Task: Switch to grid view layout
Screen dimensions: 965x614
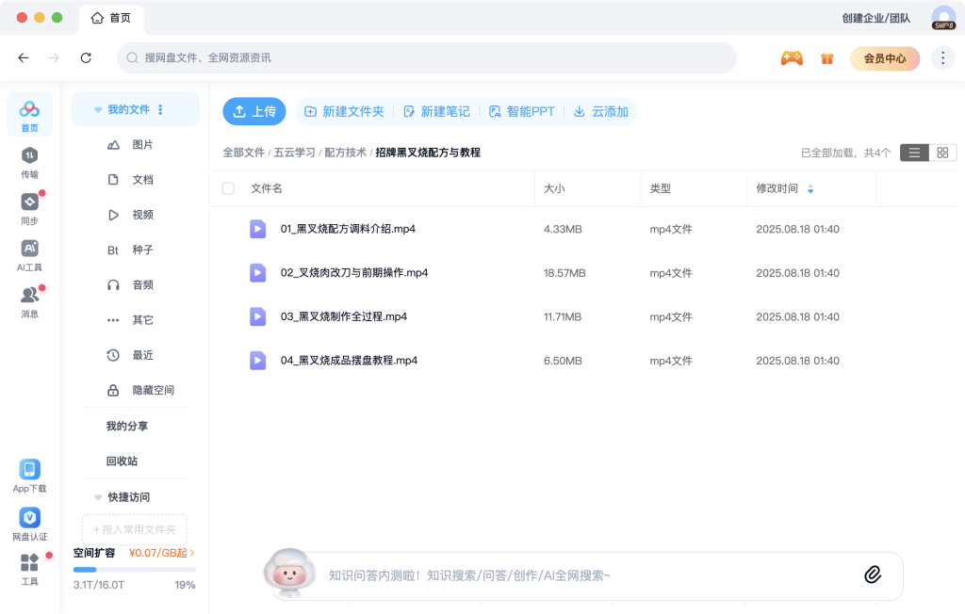Action: (x=942, y=153)
